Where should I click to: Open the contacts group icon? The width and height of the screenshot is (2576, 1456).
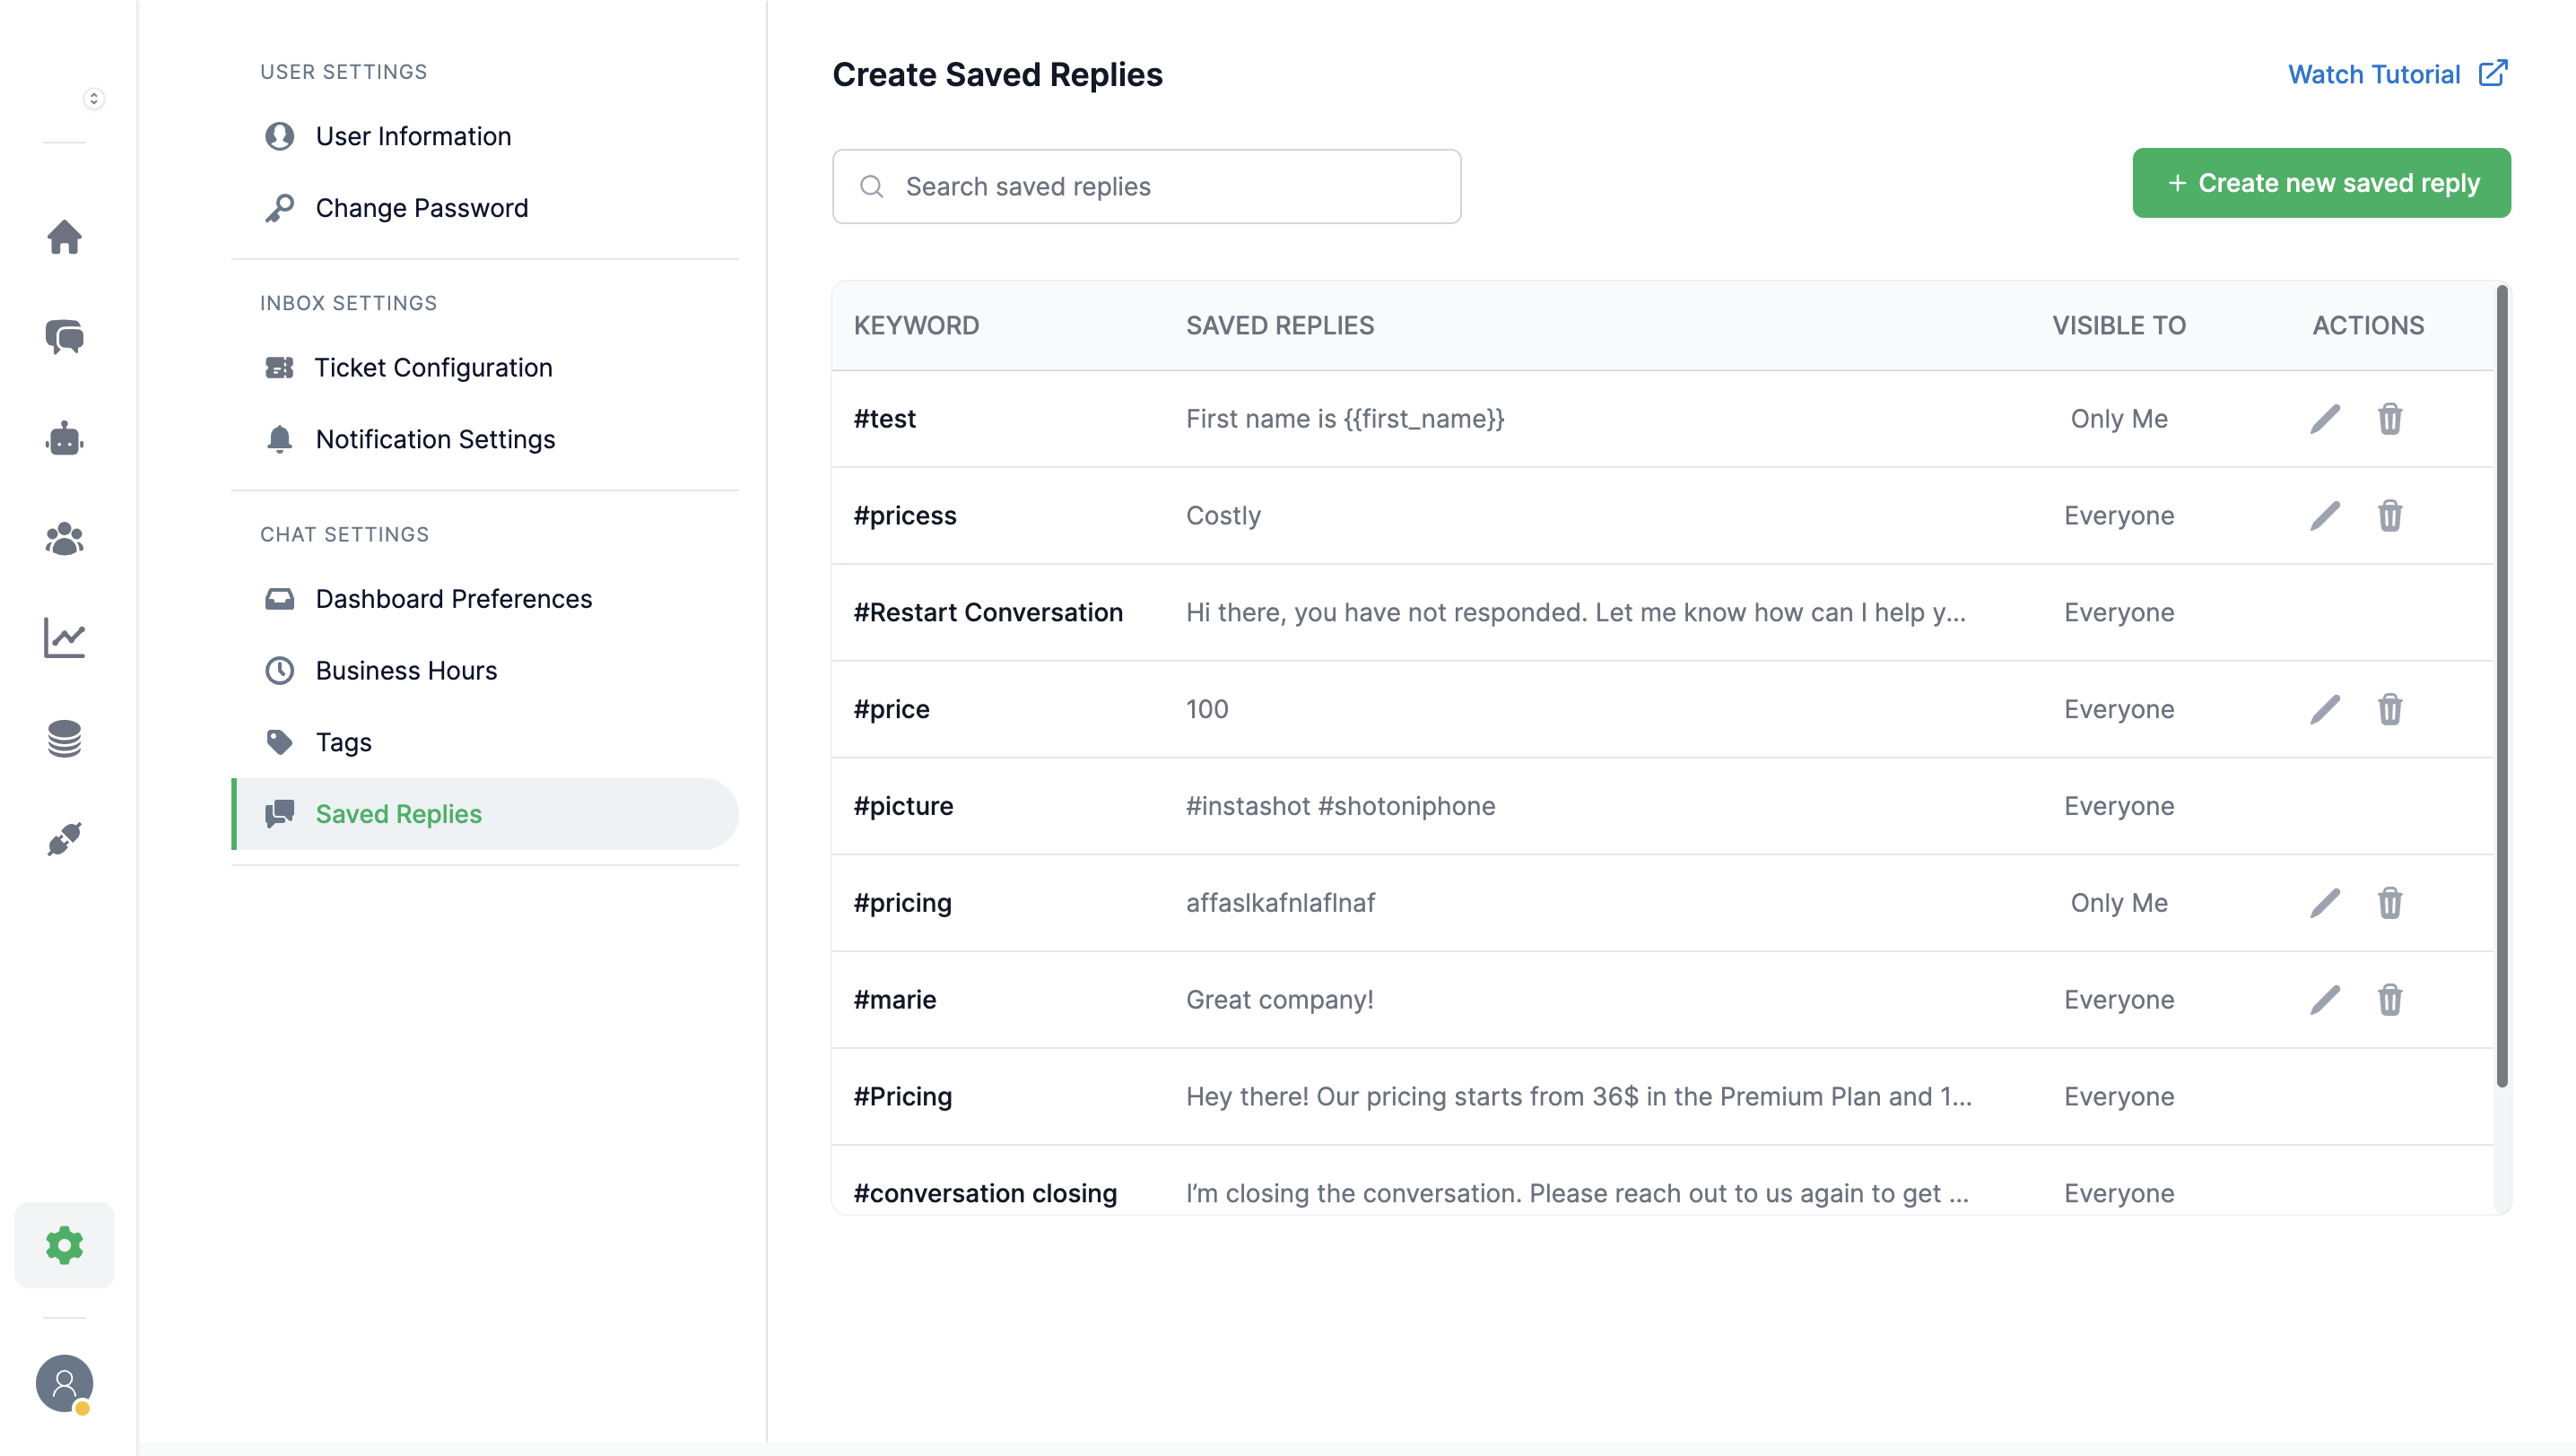64,539
